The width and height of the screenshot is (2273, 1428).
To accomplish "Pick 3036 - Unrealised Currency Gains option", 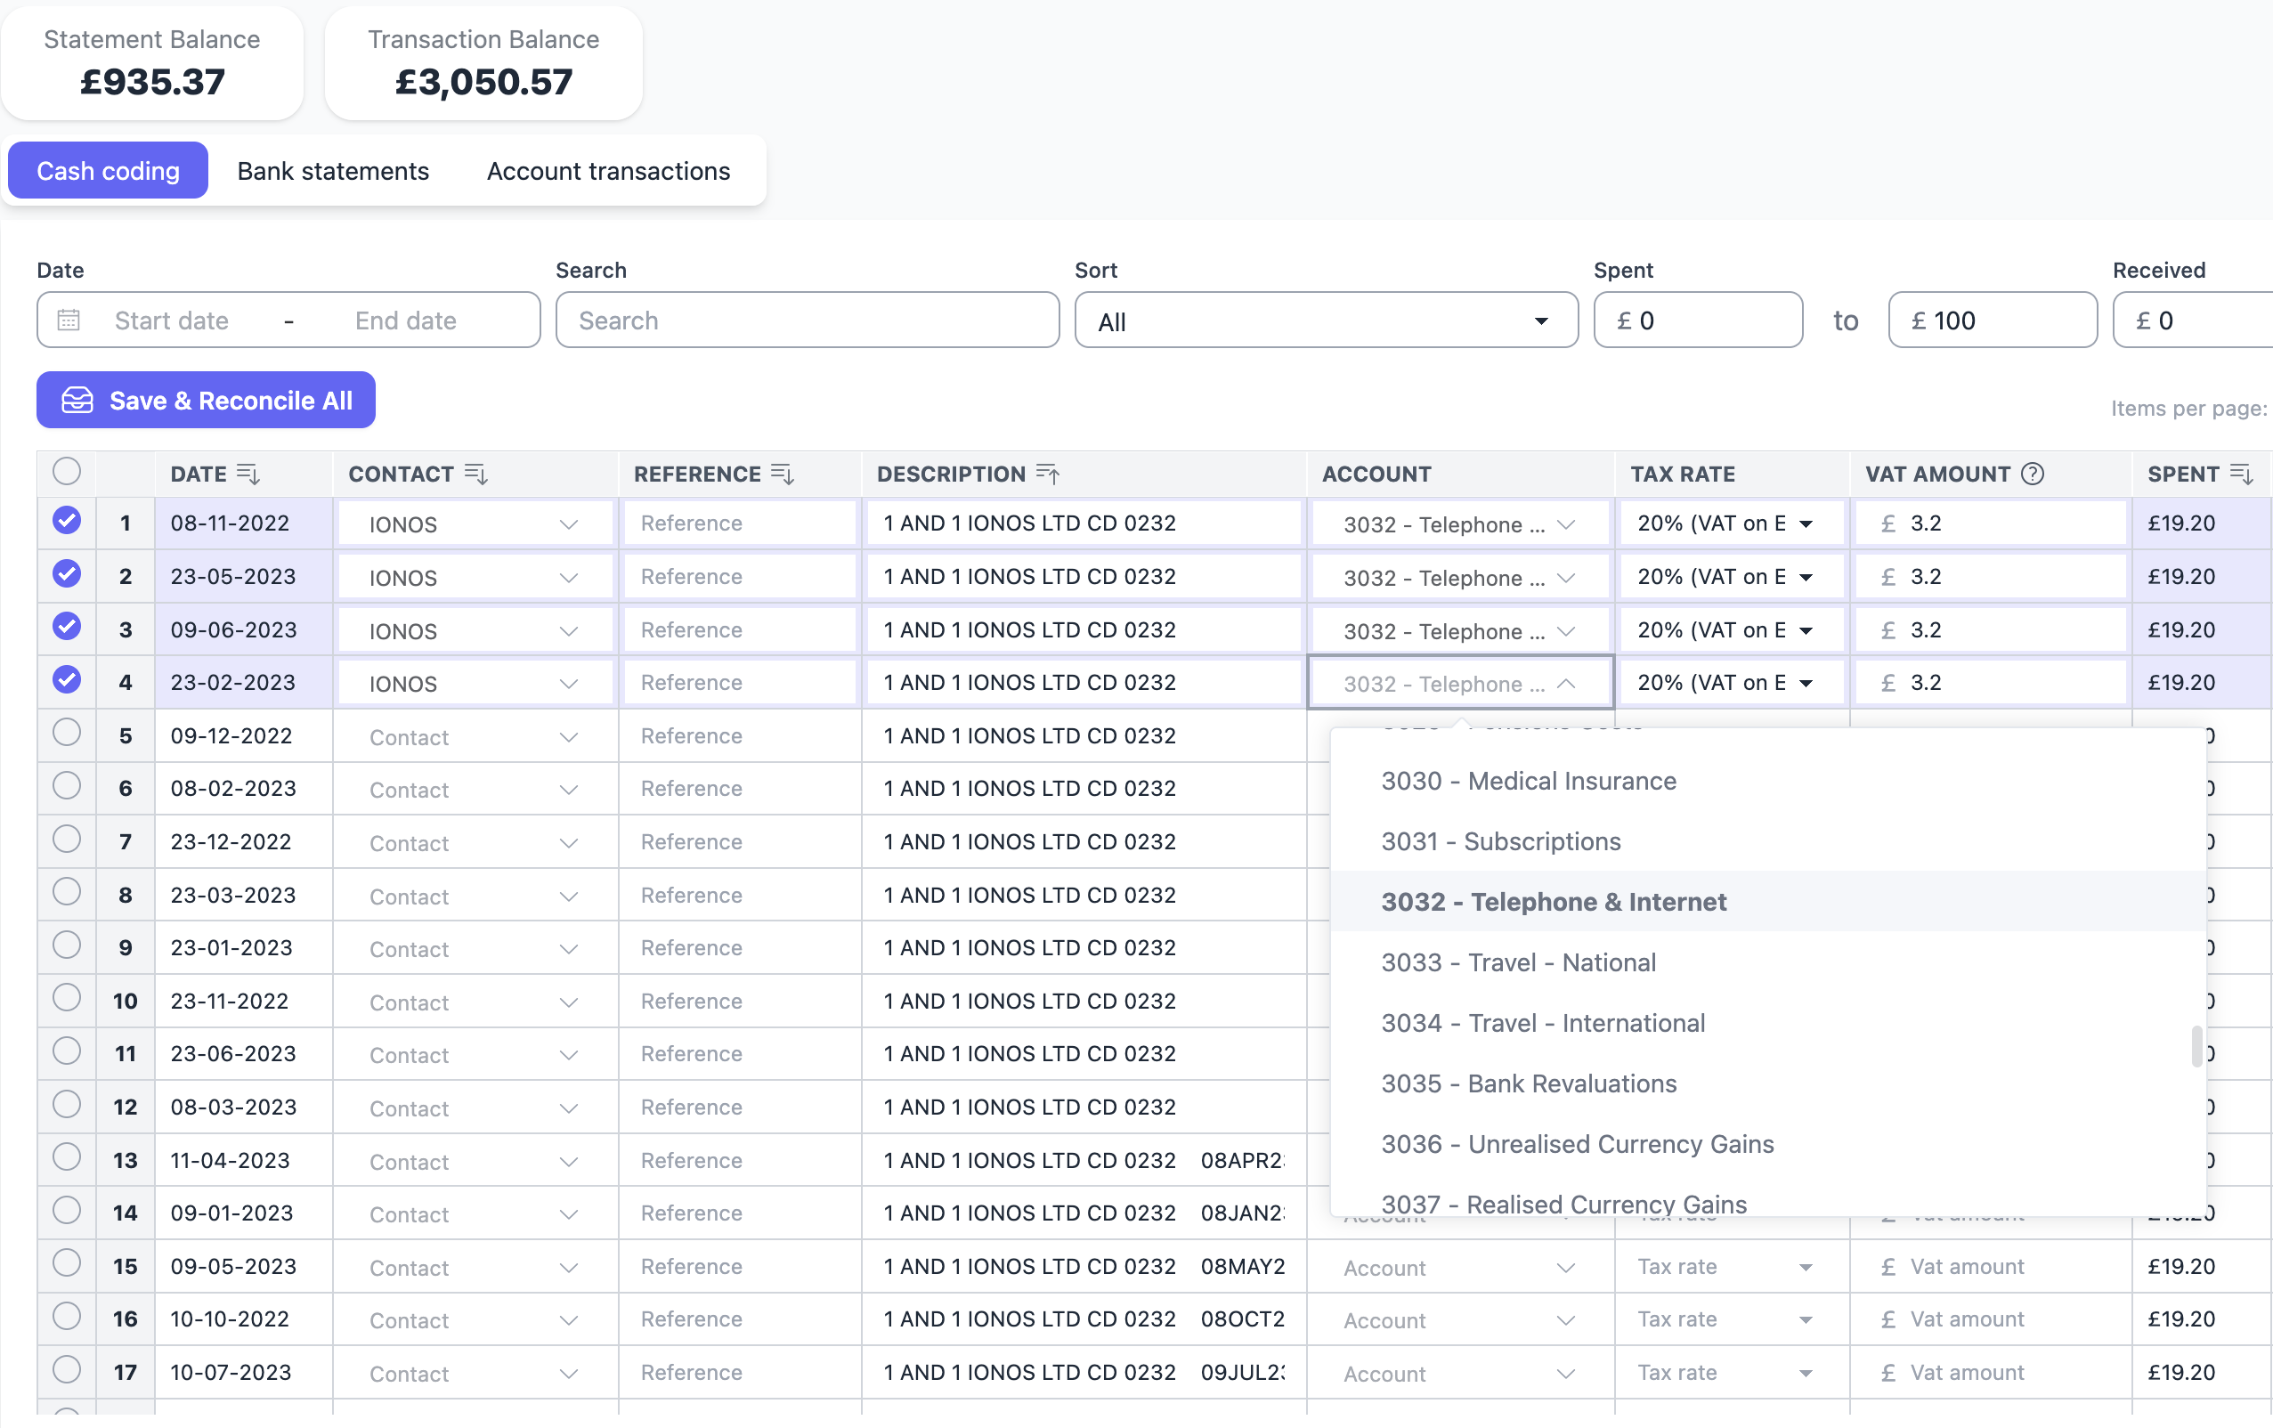I will tap(1767, 1143).
